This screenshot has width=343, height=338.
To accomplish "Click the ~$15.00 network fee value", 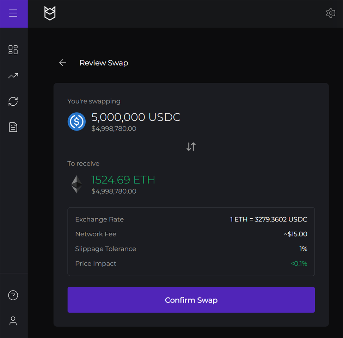I will (295, 234).
